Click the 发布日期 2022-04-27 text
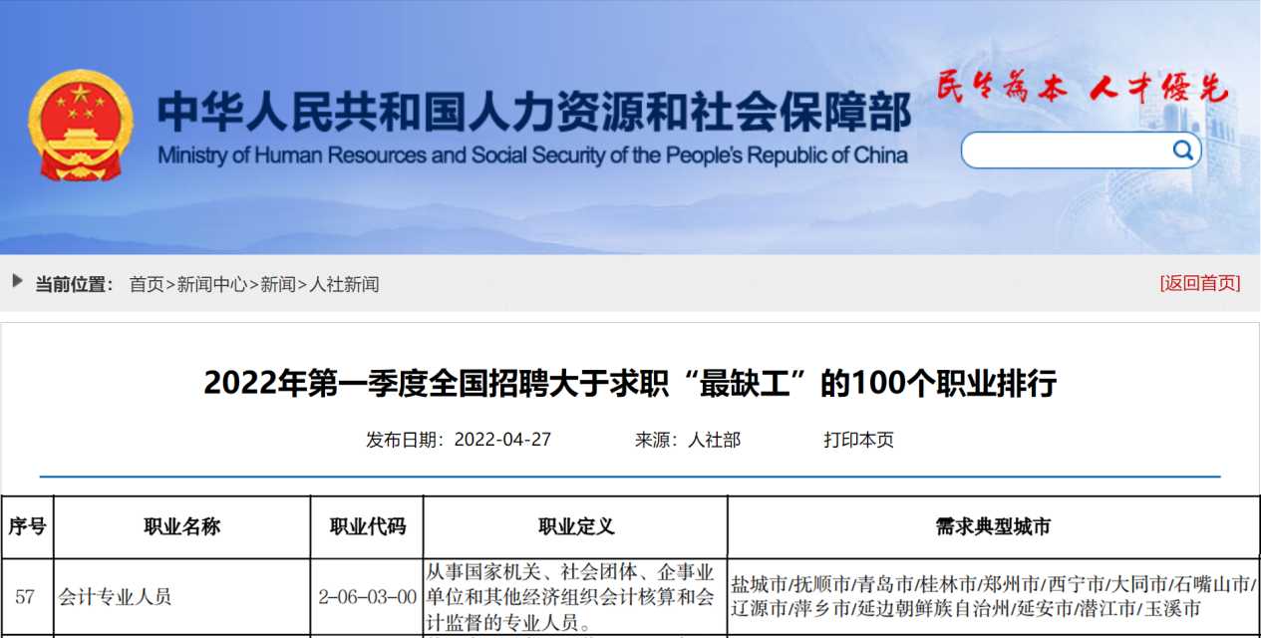Image resolution: width=1261 pixels, height=638 pixels. tap(459, 440)
